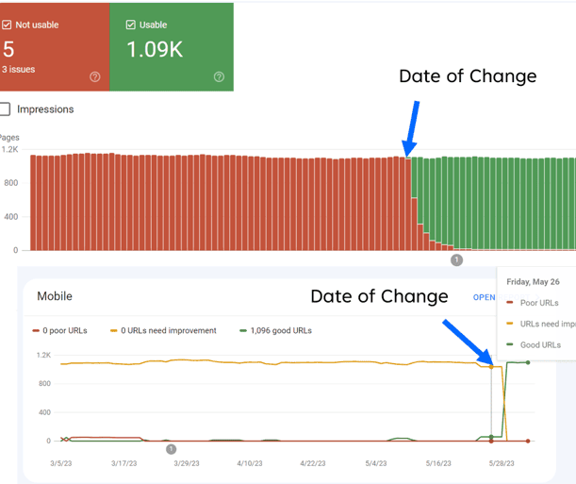This screenshot has width=576, height=484.
Task: Click the green data point at chart end
Action: 528,362
